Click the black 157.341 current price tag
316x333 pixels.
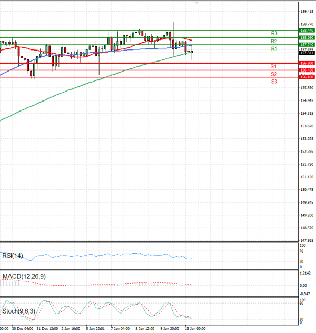point(307,53)
